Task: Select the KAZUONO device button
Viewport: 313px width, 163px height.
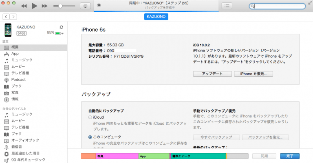Action: (x=156, y=17)
